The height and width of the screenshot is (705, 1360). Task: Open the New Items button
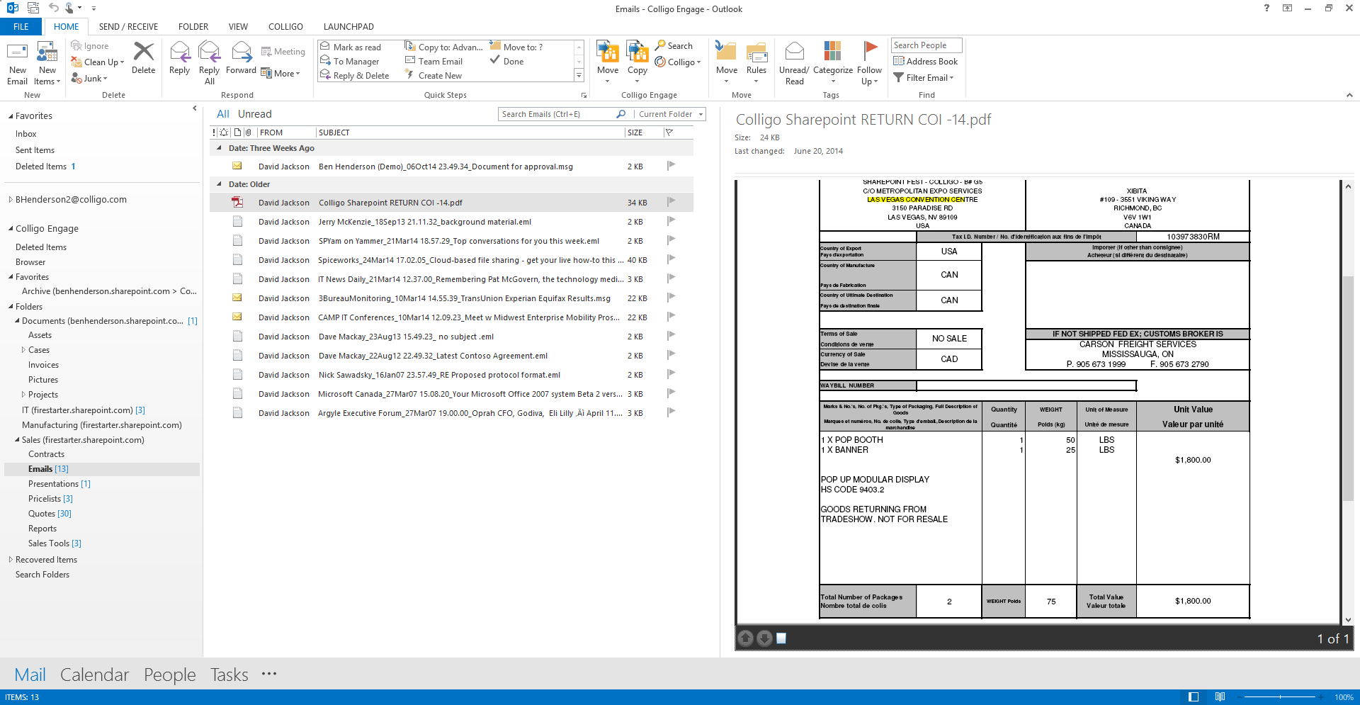click(x=47, y=64)
